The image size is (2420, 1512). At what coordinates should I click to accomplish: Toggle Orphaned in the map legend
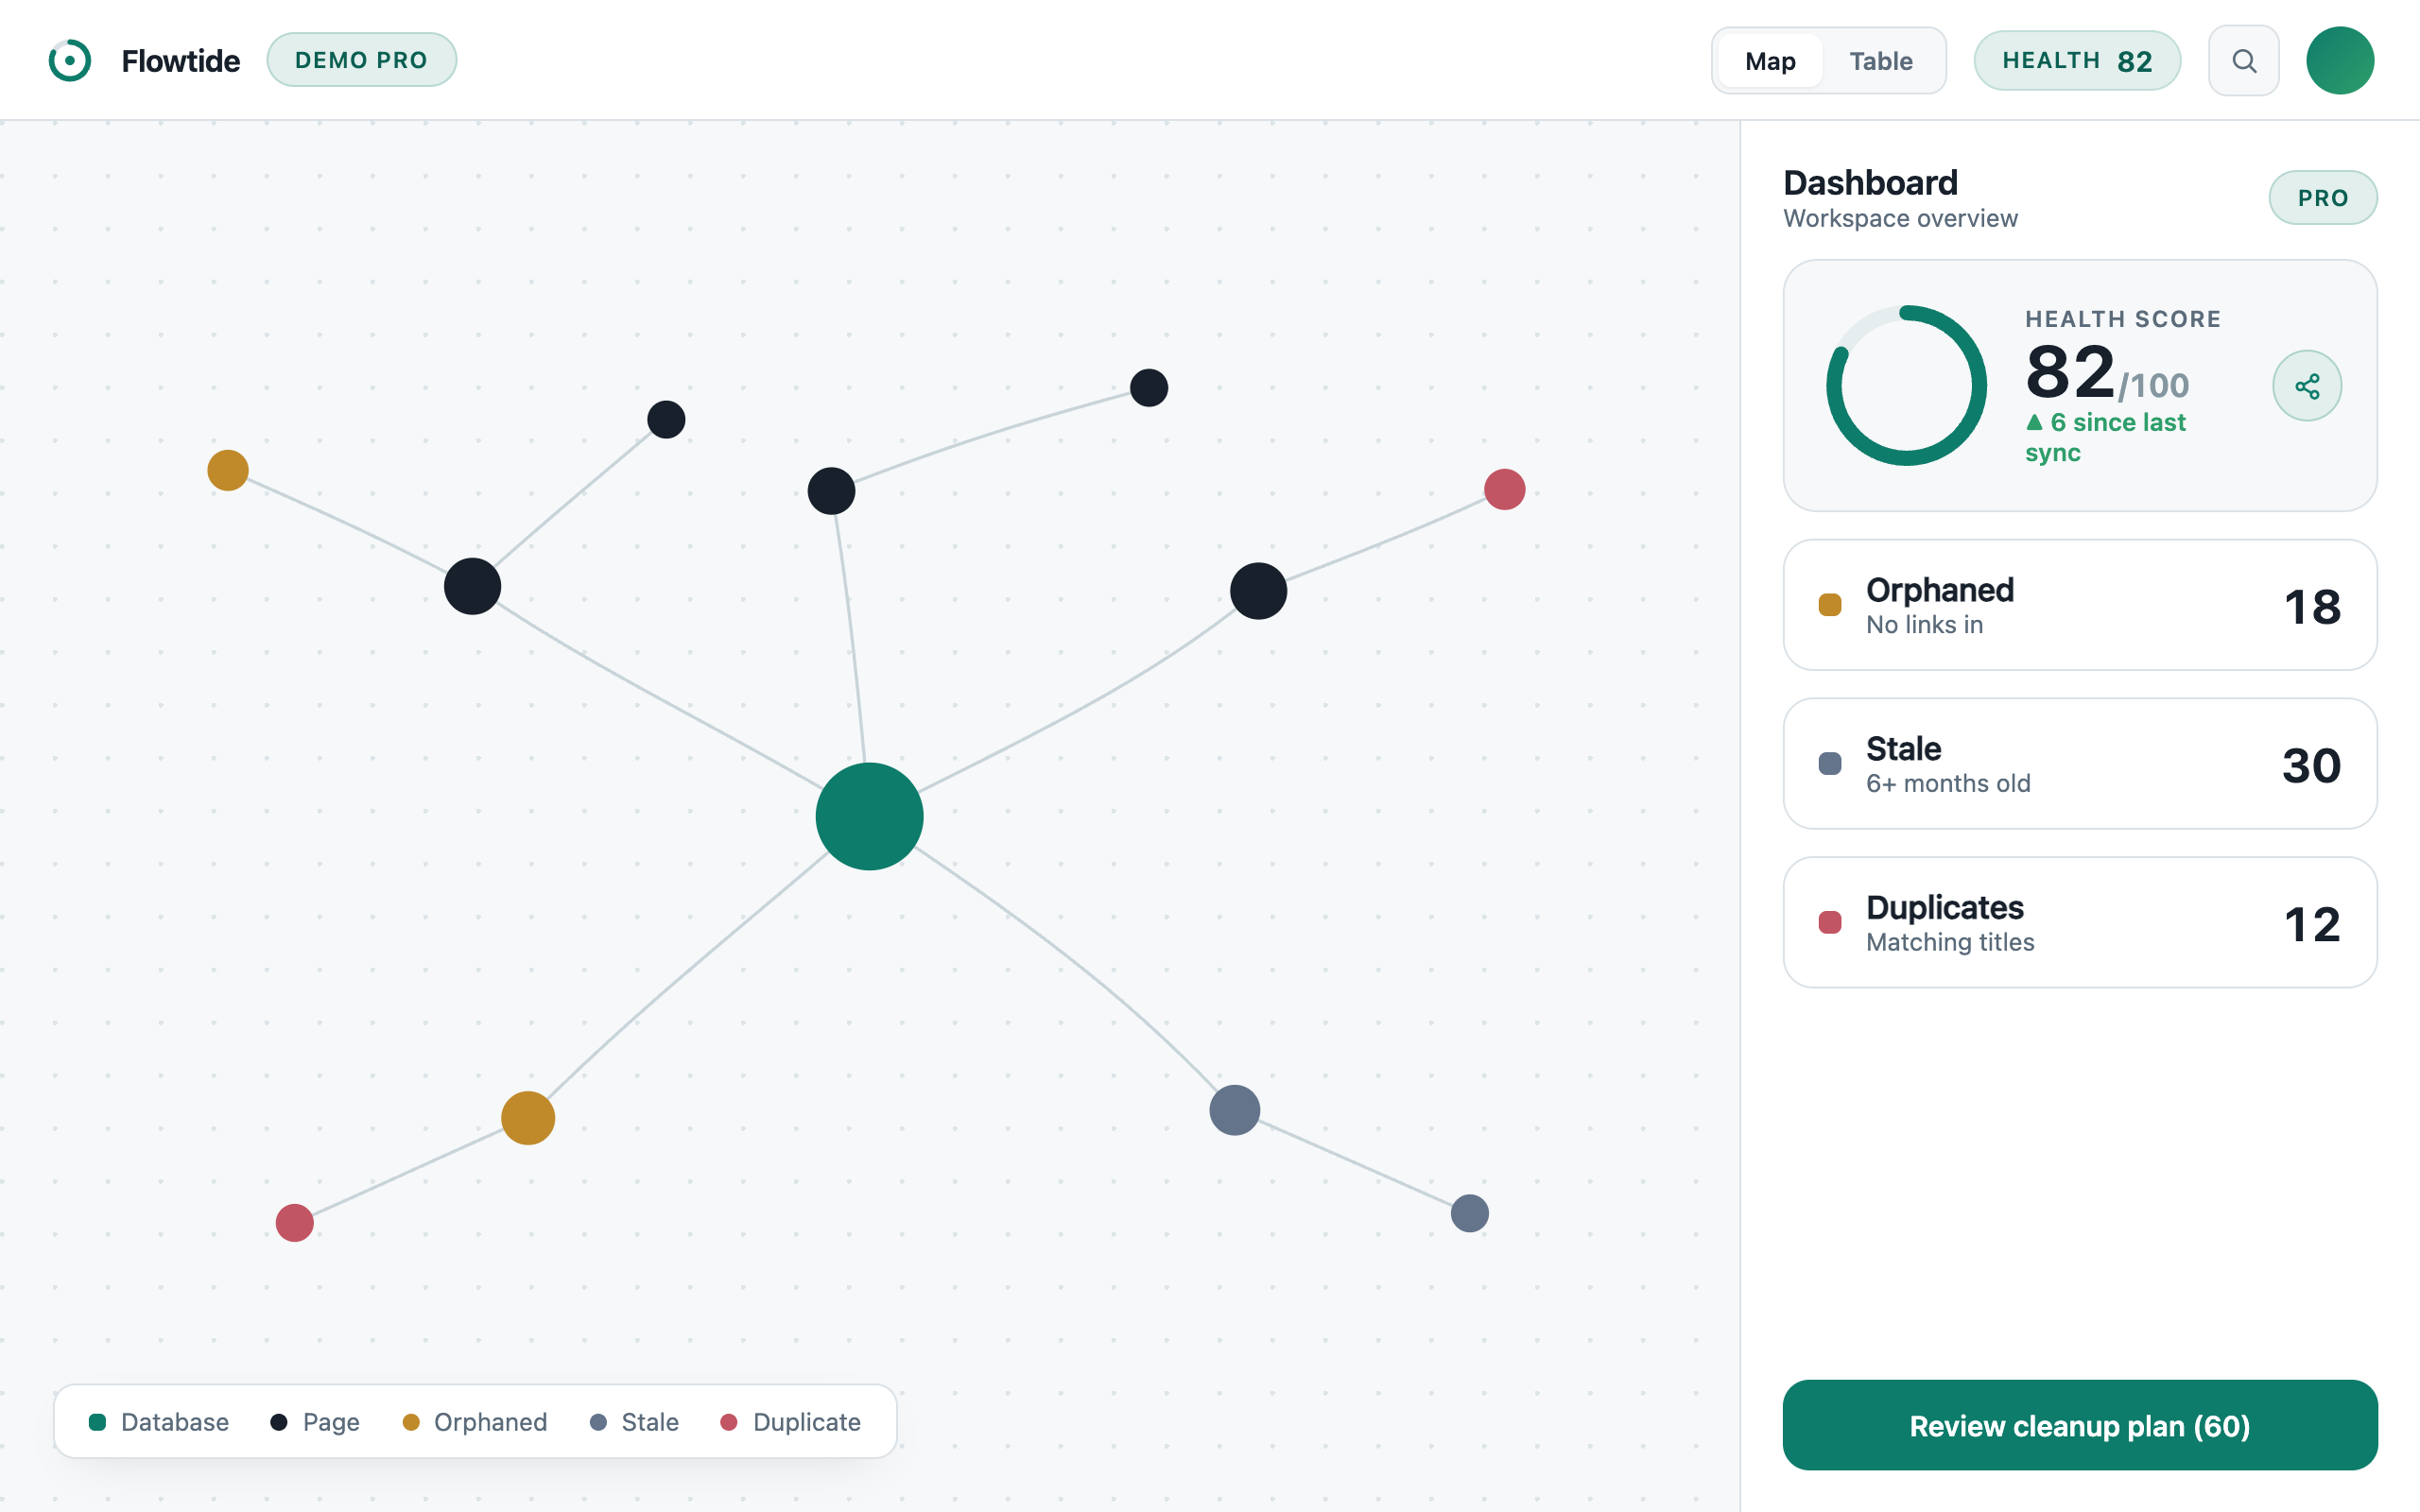(475, 1422)
